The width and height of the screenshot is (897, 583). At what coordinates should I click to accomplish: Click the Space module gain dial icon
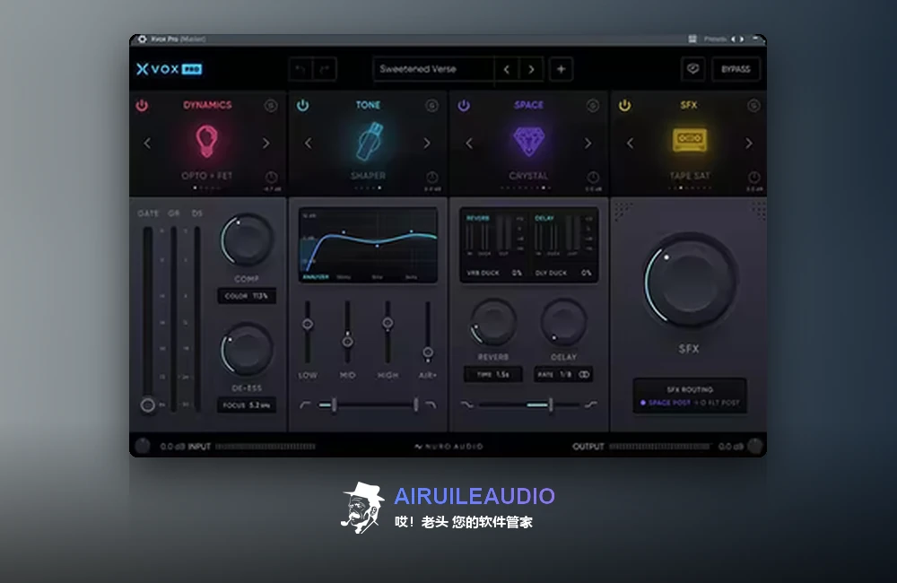(x=593, y=177)
